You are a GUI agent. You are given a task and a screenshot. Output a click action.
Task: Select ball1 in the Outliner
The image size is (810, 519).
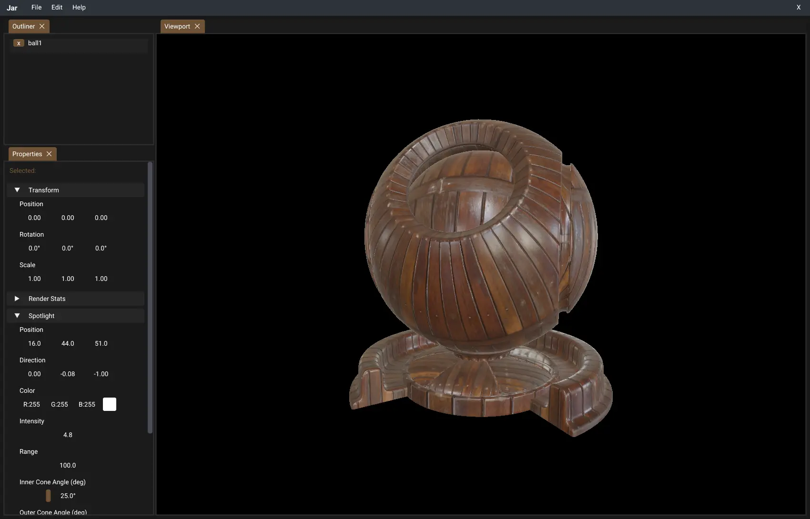(35, 43)
